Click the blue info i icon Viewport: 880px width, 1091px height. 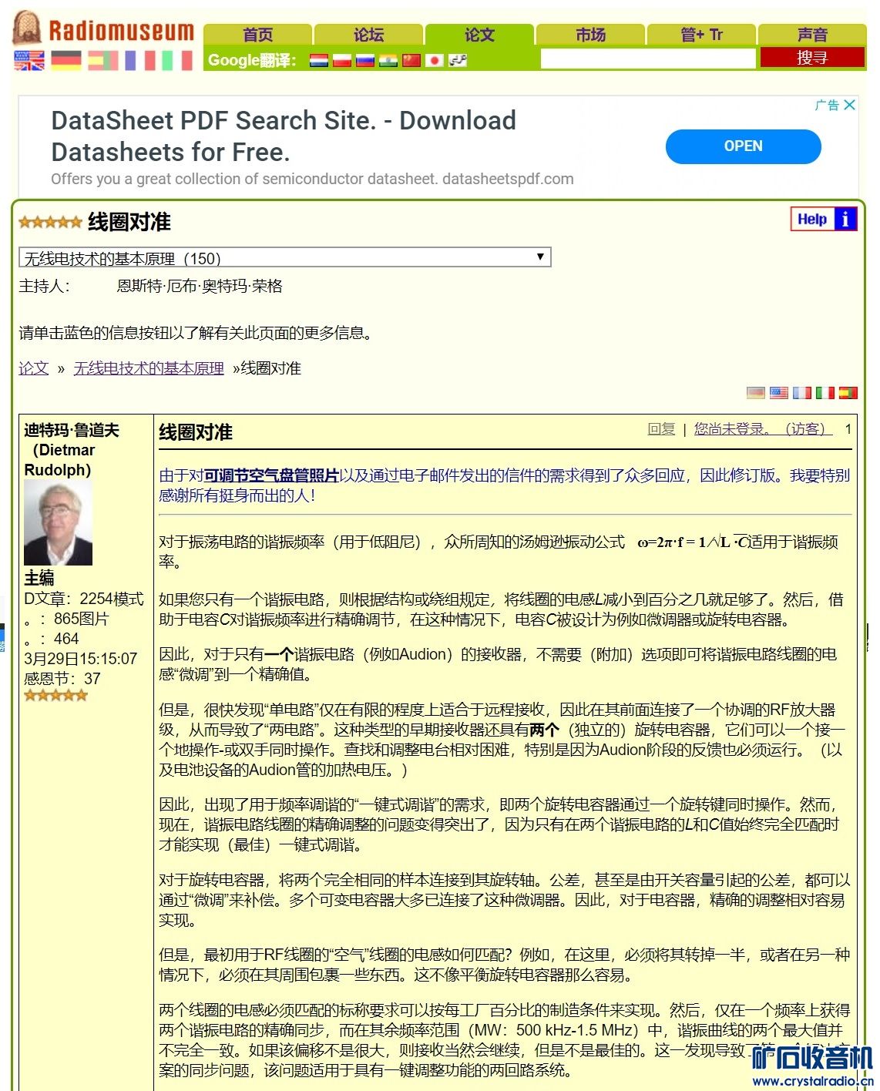[x=845, y=220]
